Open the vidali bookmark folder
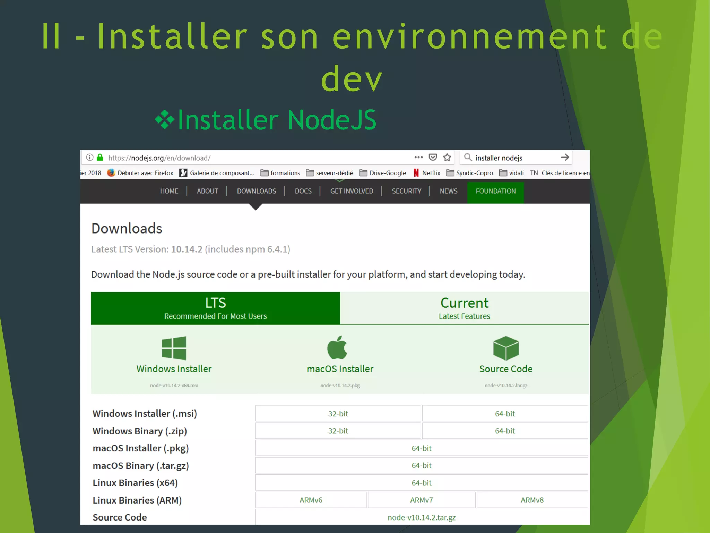This screenshot has width=710, height=533. point(511,173)
